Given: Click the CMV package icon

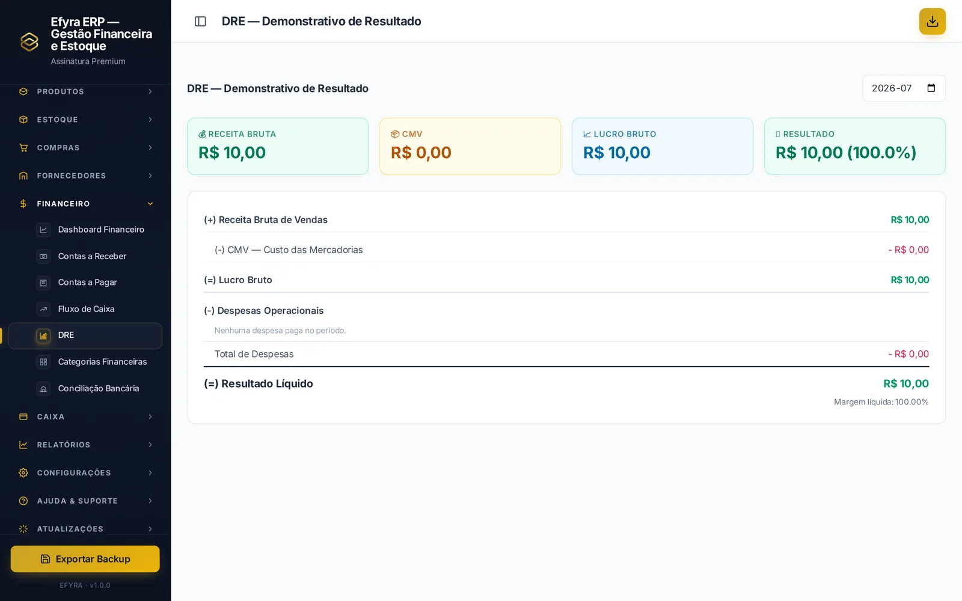Looking at the screenshot, I should [395, 134].
